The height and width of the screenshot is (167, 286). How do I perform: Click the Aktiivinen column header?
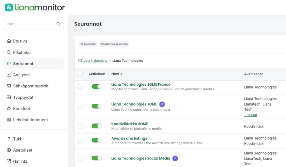pyautogui.click(x=97, y=74)
